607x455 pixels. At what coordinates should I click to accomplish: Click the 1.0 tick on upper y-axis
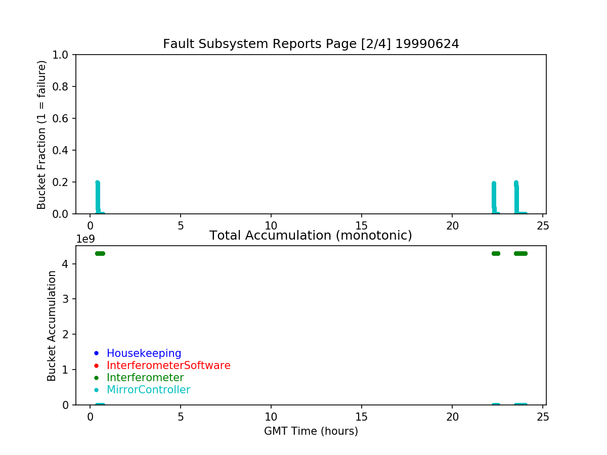pos(64,55)
